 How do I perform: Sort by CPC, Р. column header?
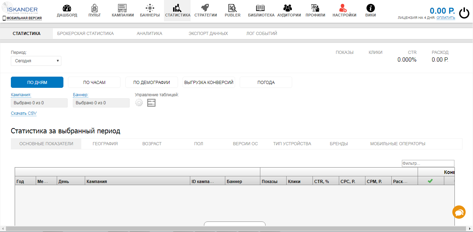coord(352,181)
